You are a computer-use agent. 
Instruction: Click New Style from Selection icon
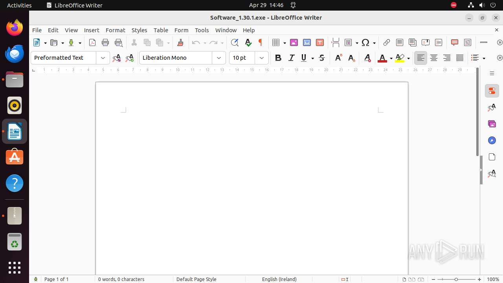pyautogui.click(x=130, y=58)
